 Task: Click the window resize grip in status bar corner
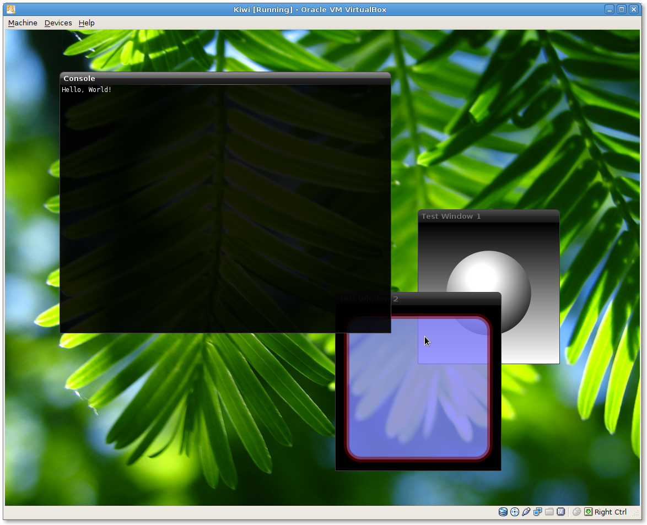[636, 515]
